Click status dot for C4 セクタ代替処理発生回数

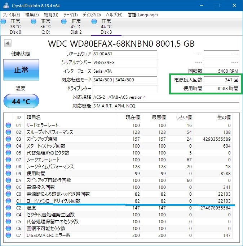tap(8, 215)
